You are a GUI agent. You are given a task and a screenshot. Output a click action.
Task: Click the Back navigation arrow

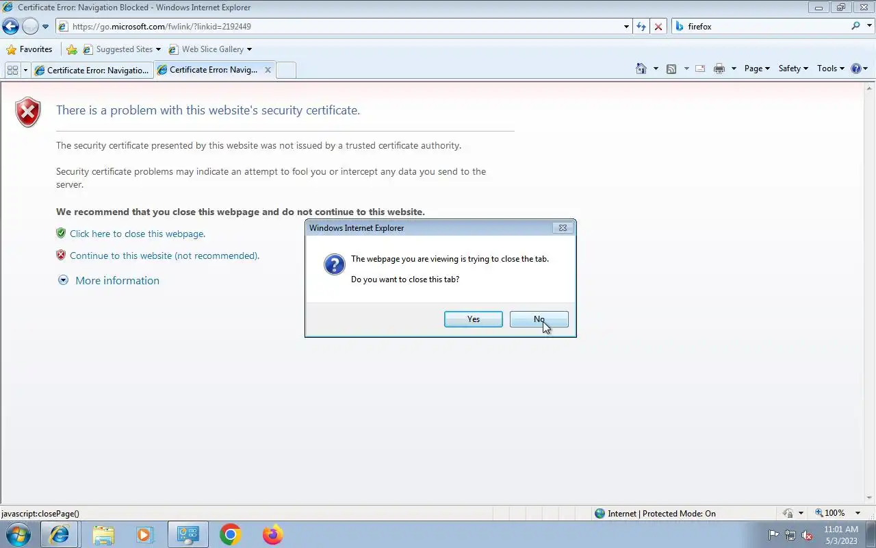pyautogui.click(x=10, y=27)
